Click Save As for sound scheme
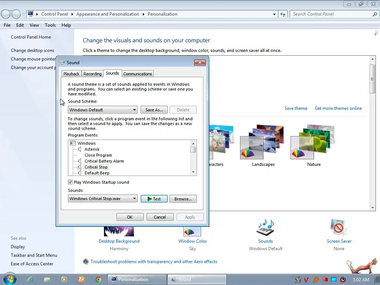 (x=154, y=110)
